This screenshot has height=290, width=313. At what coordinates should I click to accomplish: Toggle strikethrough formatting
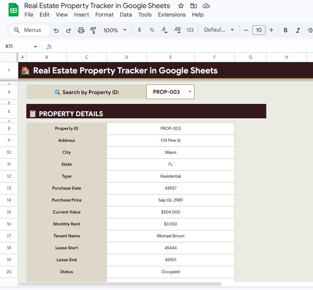coord(310,30)
